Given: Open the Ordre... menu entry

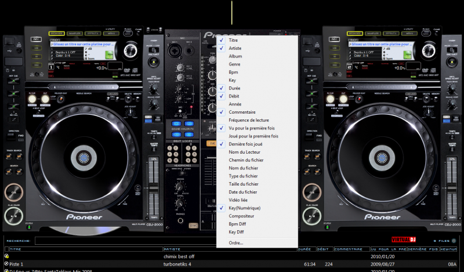Looking at the screenshot, I should point(236,242).
